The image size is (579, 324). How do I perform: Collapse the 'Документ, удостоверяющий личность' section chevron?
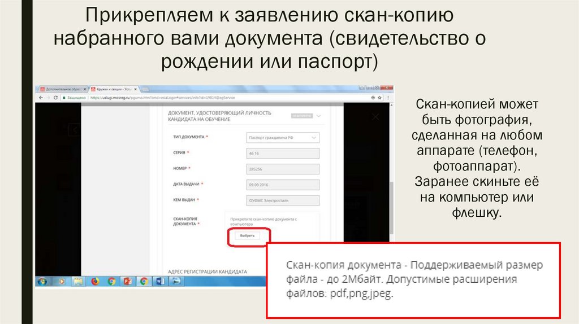(x=319, y=116)
